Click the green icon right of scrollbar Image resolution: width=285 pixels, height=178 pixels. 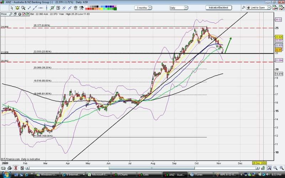coord(263,168)
